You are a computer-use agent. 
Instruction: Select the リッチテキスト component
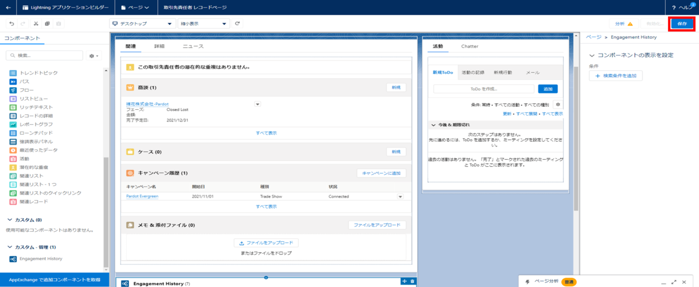click(x=31, y=107)
